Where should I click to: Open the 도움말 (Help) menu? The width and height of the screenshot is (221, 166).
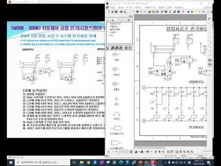(x=179, y=7)
